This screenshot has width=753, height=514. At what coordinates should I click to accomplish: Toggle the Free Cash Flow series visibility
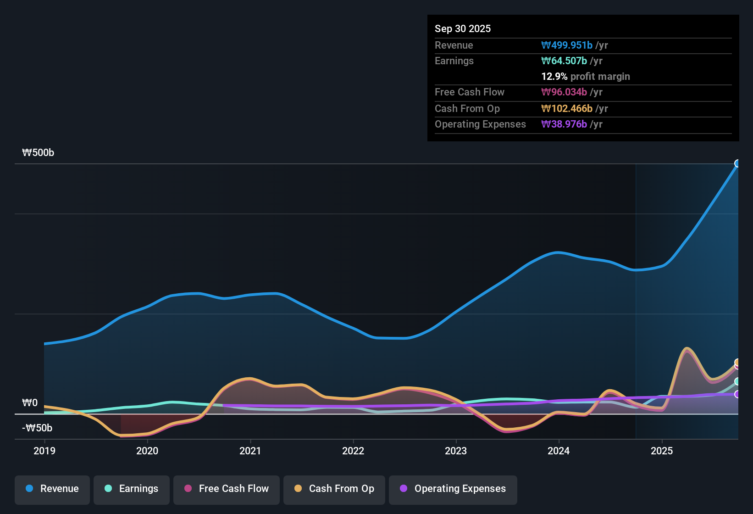[x=226, y=489]
